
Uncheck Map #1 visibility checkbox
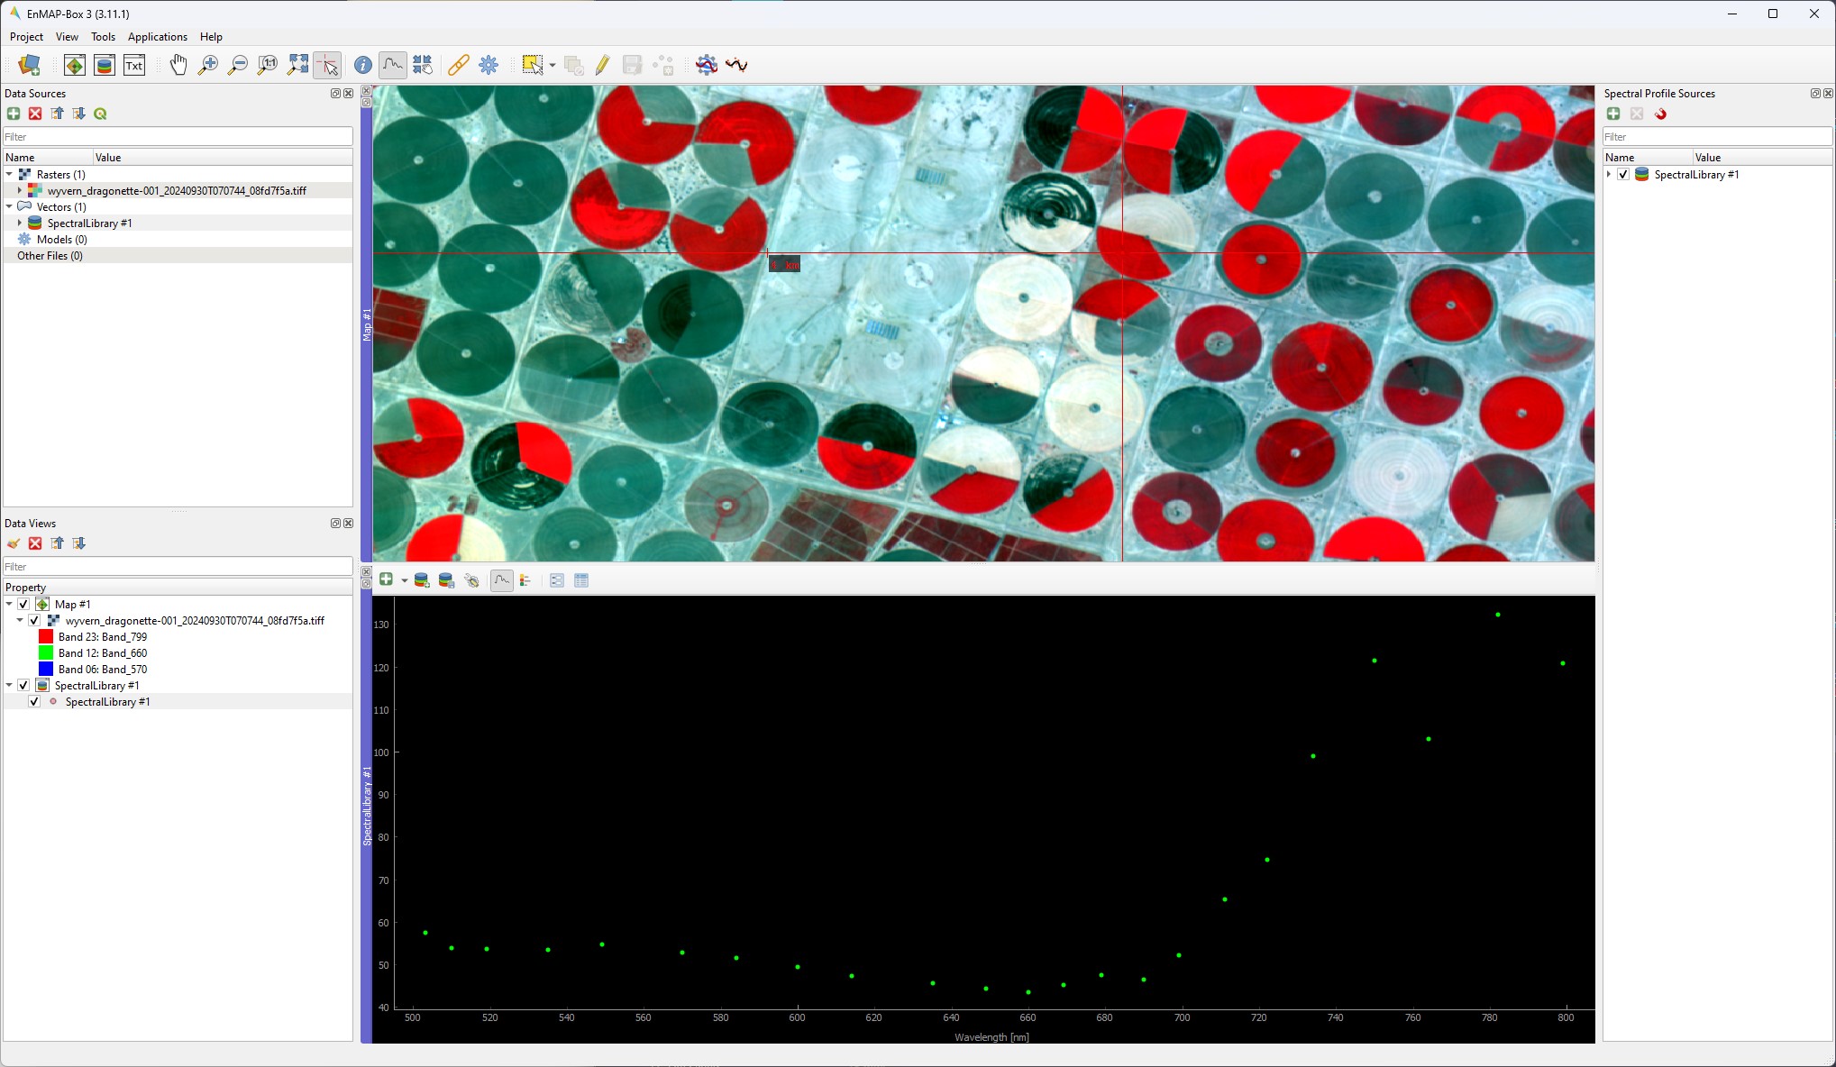24,605
